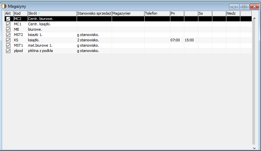Click the Magazyny window title icon
261x151 pixels.
tap(4, 6)
